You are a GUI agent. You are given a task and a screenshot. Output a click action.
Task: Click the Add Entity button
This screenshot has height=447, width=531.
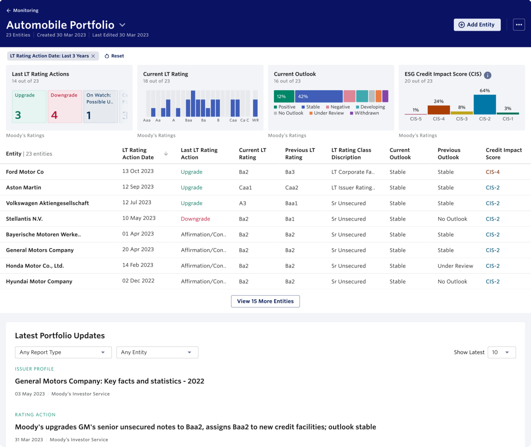477,25
